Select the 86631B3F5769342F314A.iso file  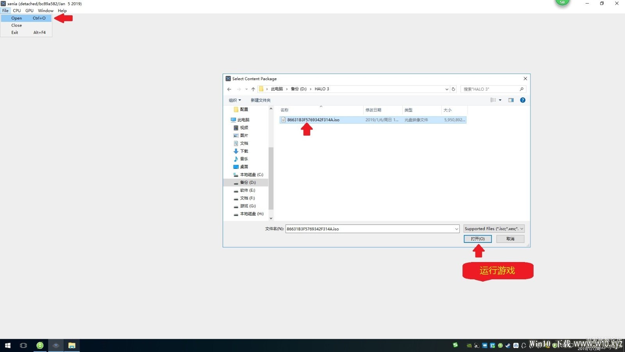[373, 120]
